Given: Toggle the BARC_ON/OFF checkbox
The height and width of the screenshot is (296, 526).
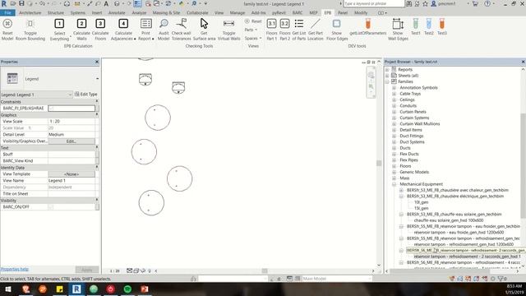Looking at the screenshot, I should [51, 207].
